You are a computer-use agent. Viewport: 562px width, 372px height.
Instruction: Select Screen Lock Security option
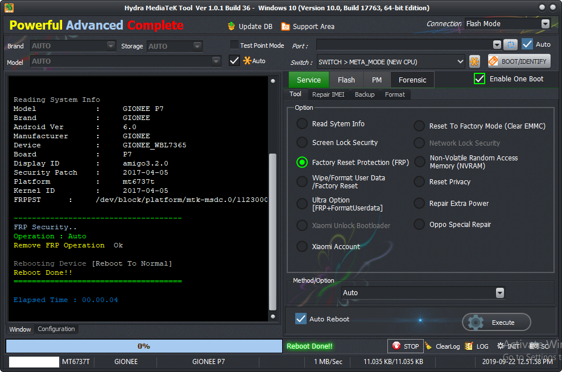click(302, 142)
